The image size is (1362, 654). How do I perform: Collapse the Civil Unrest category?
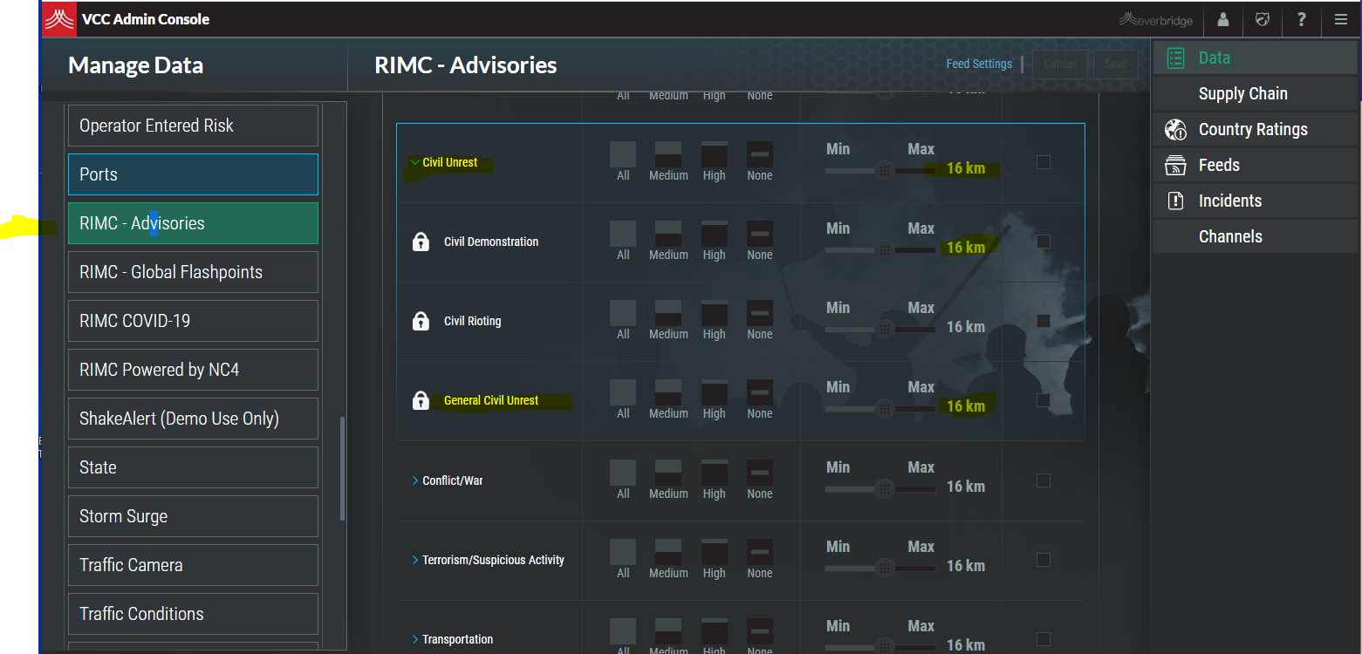414,162
